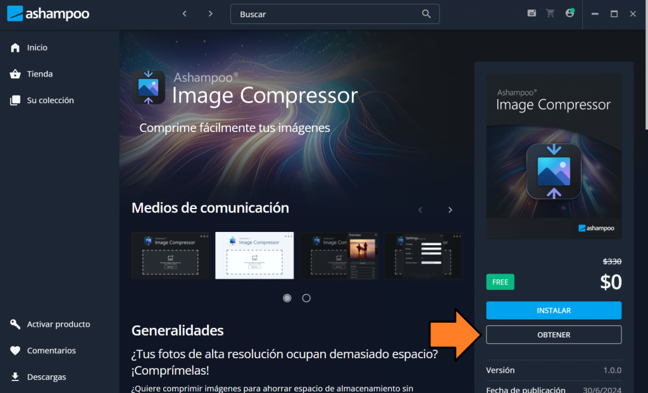The height and width of the screenshot is (393, 648).
Task: Select the second media page dot
Action: [306, 298]
